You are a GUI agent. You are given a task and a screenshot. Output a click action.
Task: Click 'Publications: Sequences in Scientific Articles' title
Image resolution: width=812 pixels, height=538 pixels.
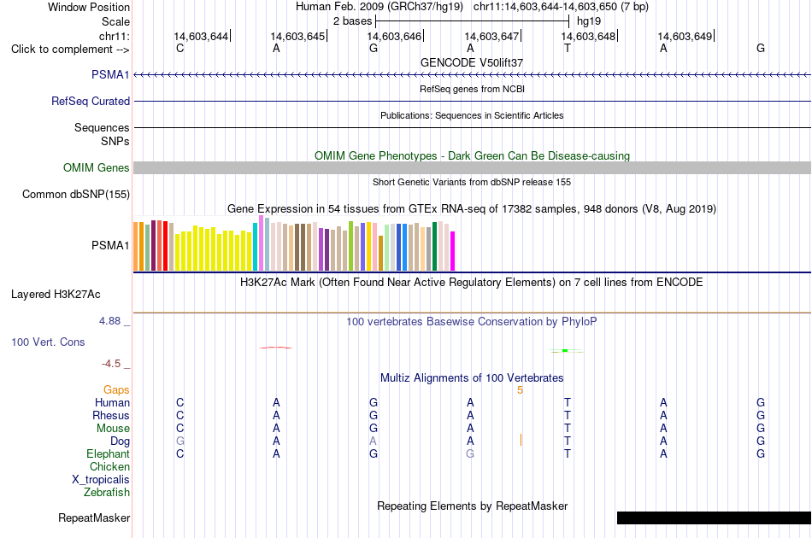(472, 115)
